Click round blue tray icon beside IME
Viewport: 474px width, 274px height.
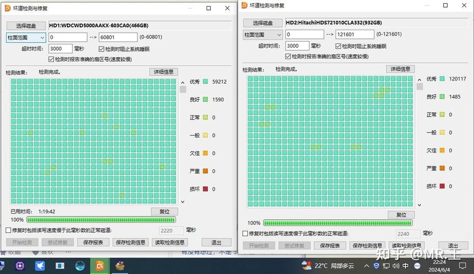(417, 266)
